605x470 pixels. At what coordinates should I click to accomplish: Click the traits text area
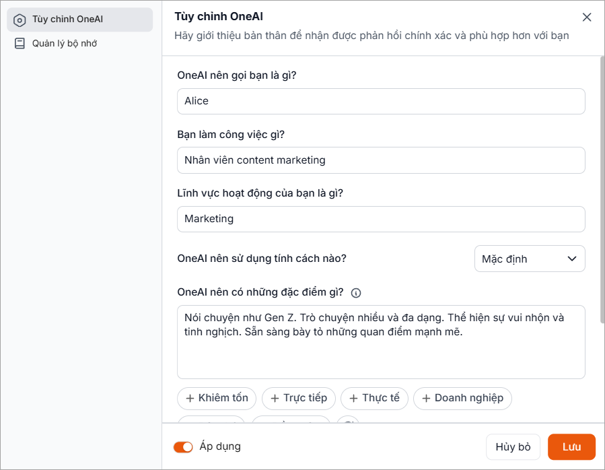380,350
